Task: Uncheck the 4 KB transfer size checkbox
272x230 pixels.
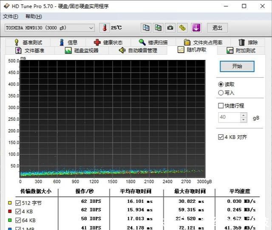Action: [x=18, y=211]
